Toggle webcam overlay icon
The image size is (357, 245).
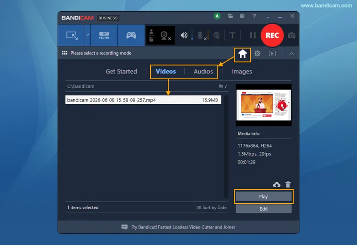[166, 36]
